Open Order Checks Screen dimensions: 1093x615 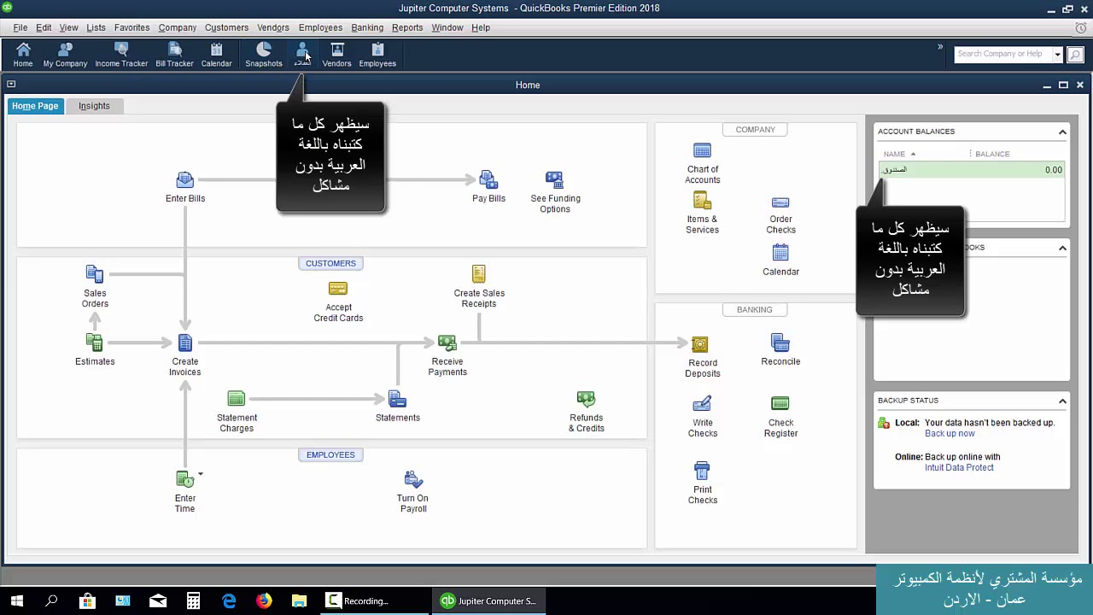(780, 214)
